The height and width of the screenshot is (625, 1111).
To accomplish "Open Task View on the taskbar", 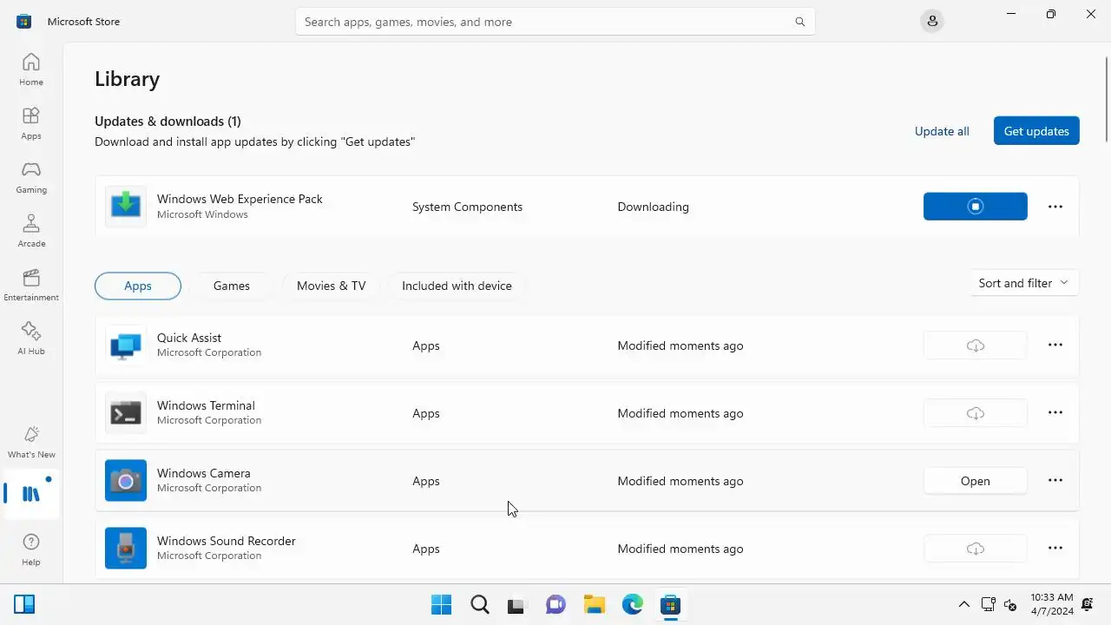I will tap(517, 604).
